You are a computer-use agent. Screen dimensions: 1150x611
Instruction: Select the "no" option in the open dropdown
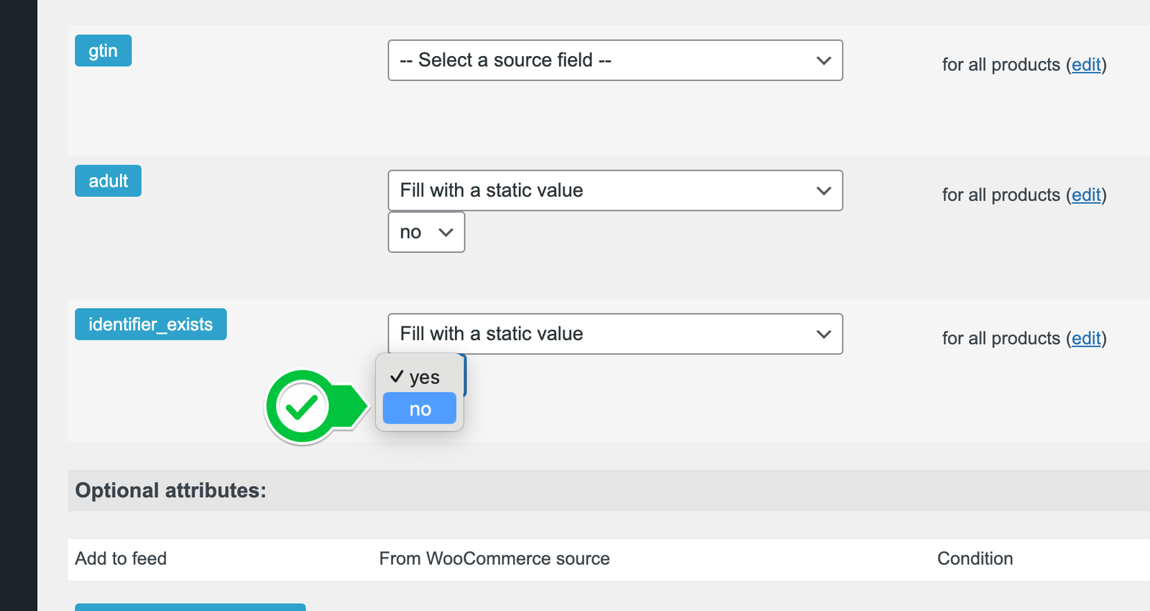[x=420, y=409]
